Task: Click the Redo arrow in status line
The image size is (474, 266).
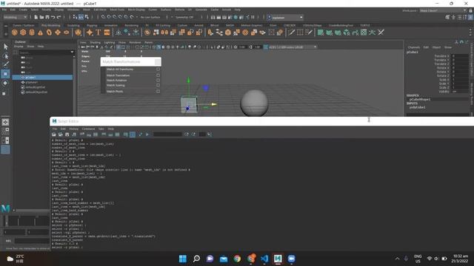Action: [x=59, y=17]
